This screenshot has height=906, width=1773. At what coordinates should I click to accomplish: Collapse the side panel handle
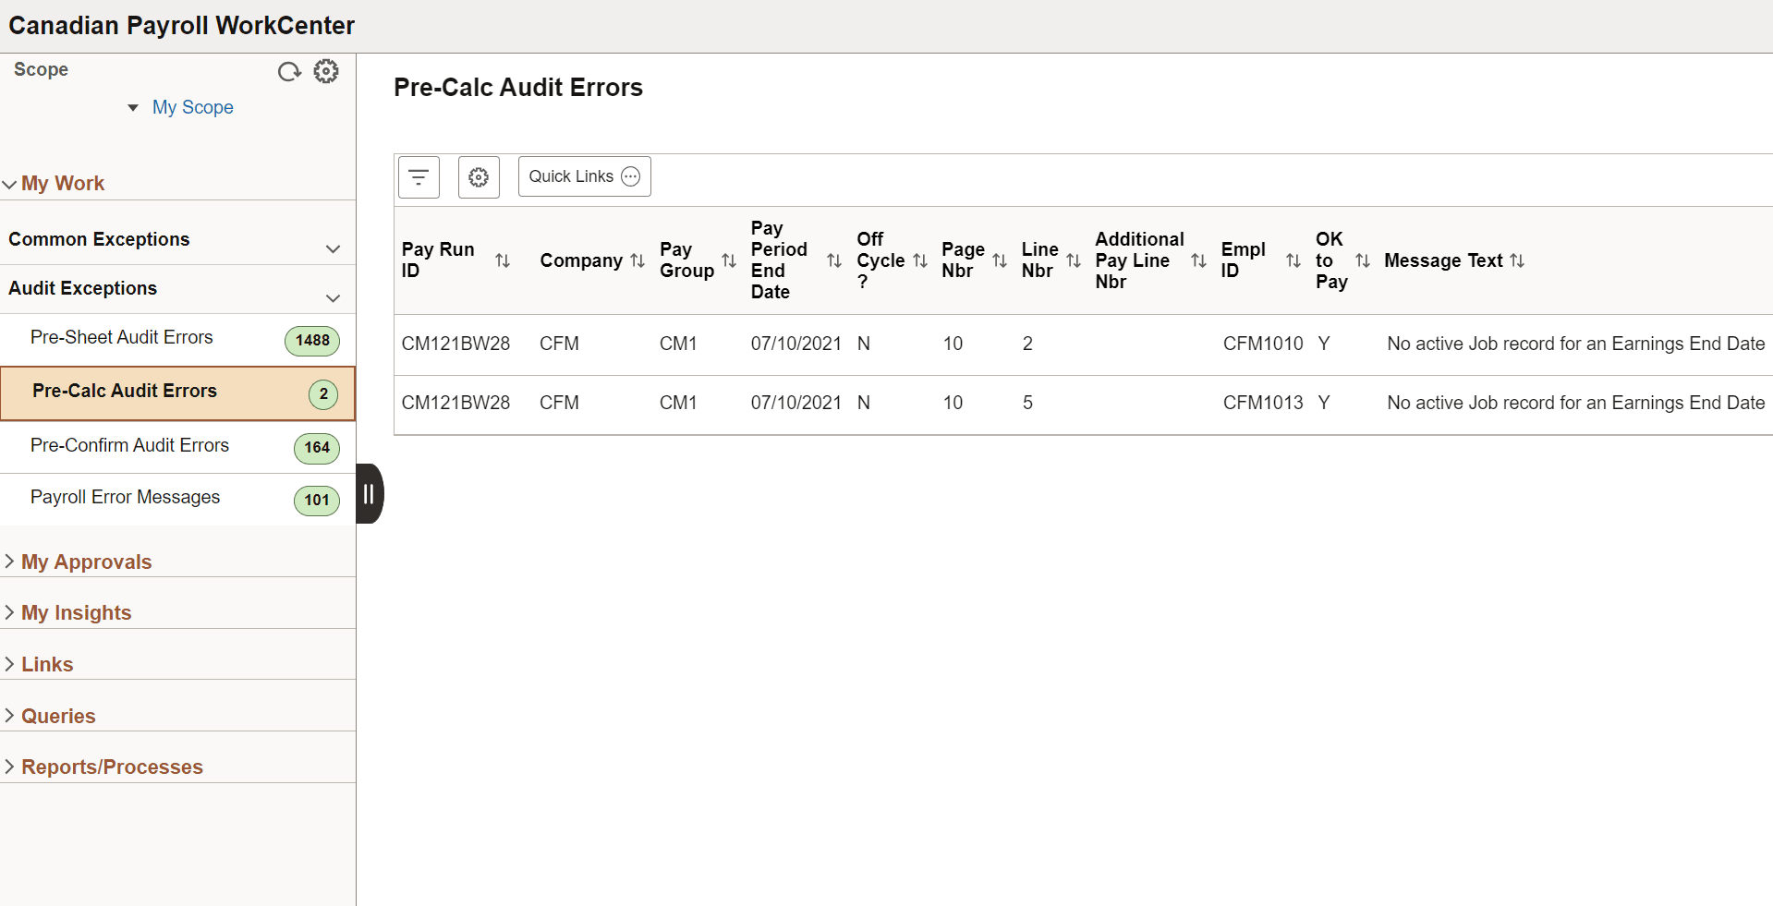(x=369, y=493)
